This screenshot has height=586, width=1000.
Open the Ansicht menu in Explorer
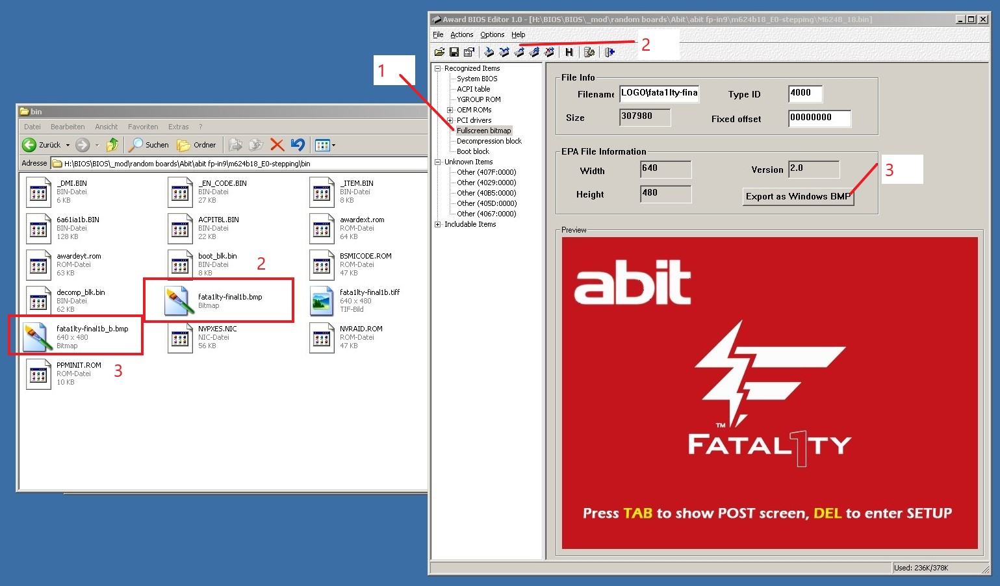107,127
